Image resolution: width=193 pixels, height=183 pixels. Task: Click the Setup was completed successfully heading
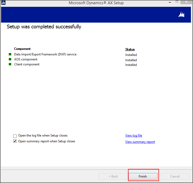(44, 27)
